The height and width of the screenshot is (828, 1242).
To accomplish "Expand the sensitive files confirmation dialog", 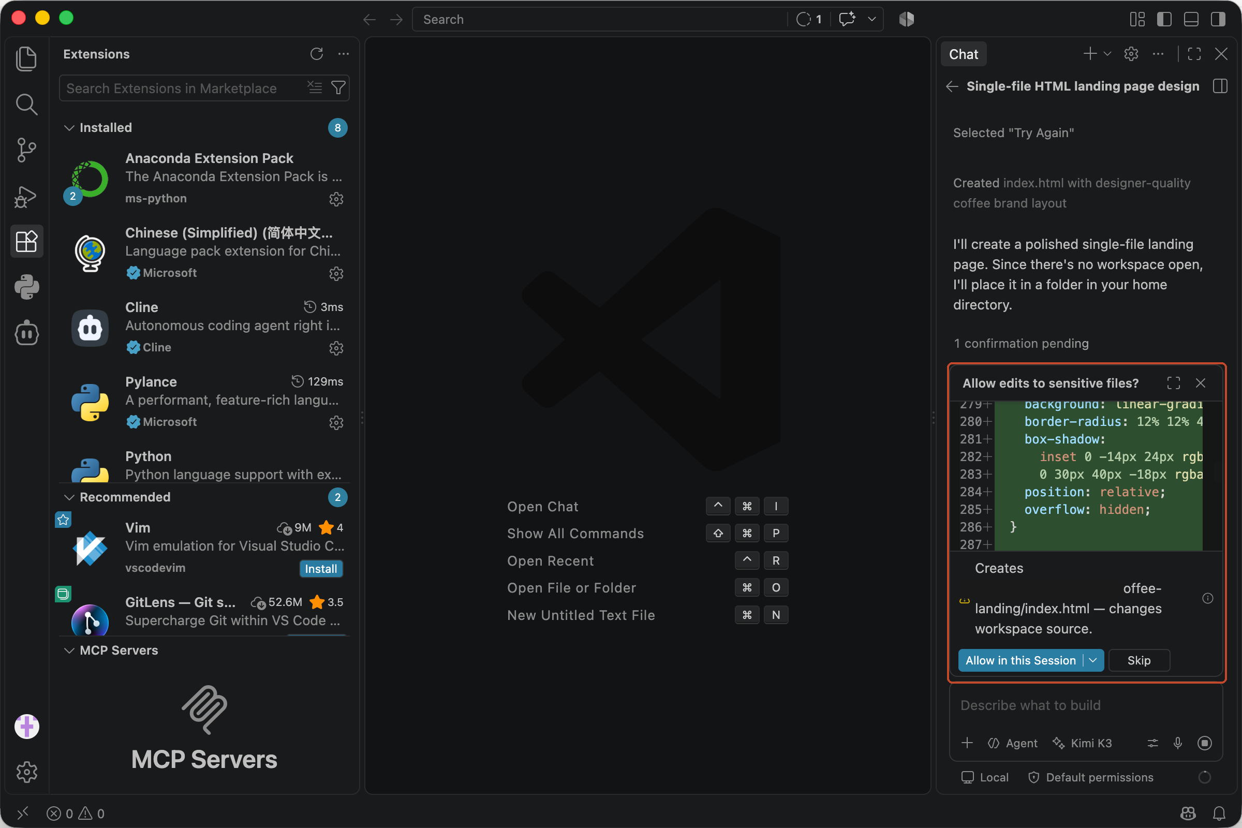I will pos(1173,383).
